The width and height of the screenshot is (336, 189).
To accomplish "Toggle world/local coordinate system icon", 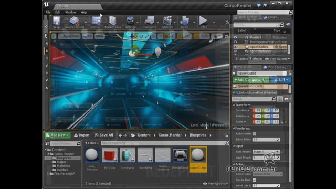I will pyautogui.click(x=154, y=36).
